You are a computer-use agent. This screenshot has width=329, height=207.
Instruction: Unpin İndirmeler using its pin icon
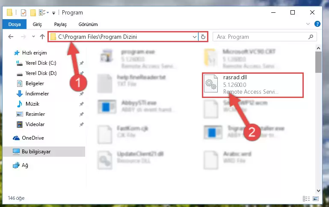click(81, 94)
